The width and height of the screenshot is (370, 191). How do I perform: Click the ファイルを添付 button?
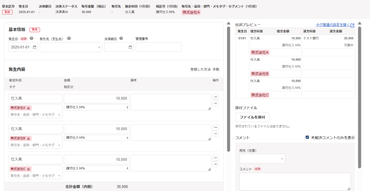pos(252,117)
